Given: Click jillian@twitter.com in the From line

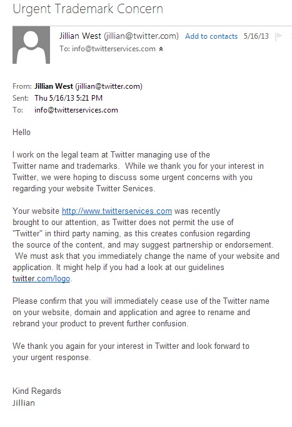Looking at the screenshot, I should point(109,86).
